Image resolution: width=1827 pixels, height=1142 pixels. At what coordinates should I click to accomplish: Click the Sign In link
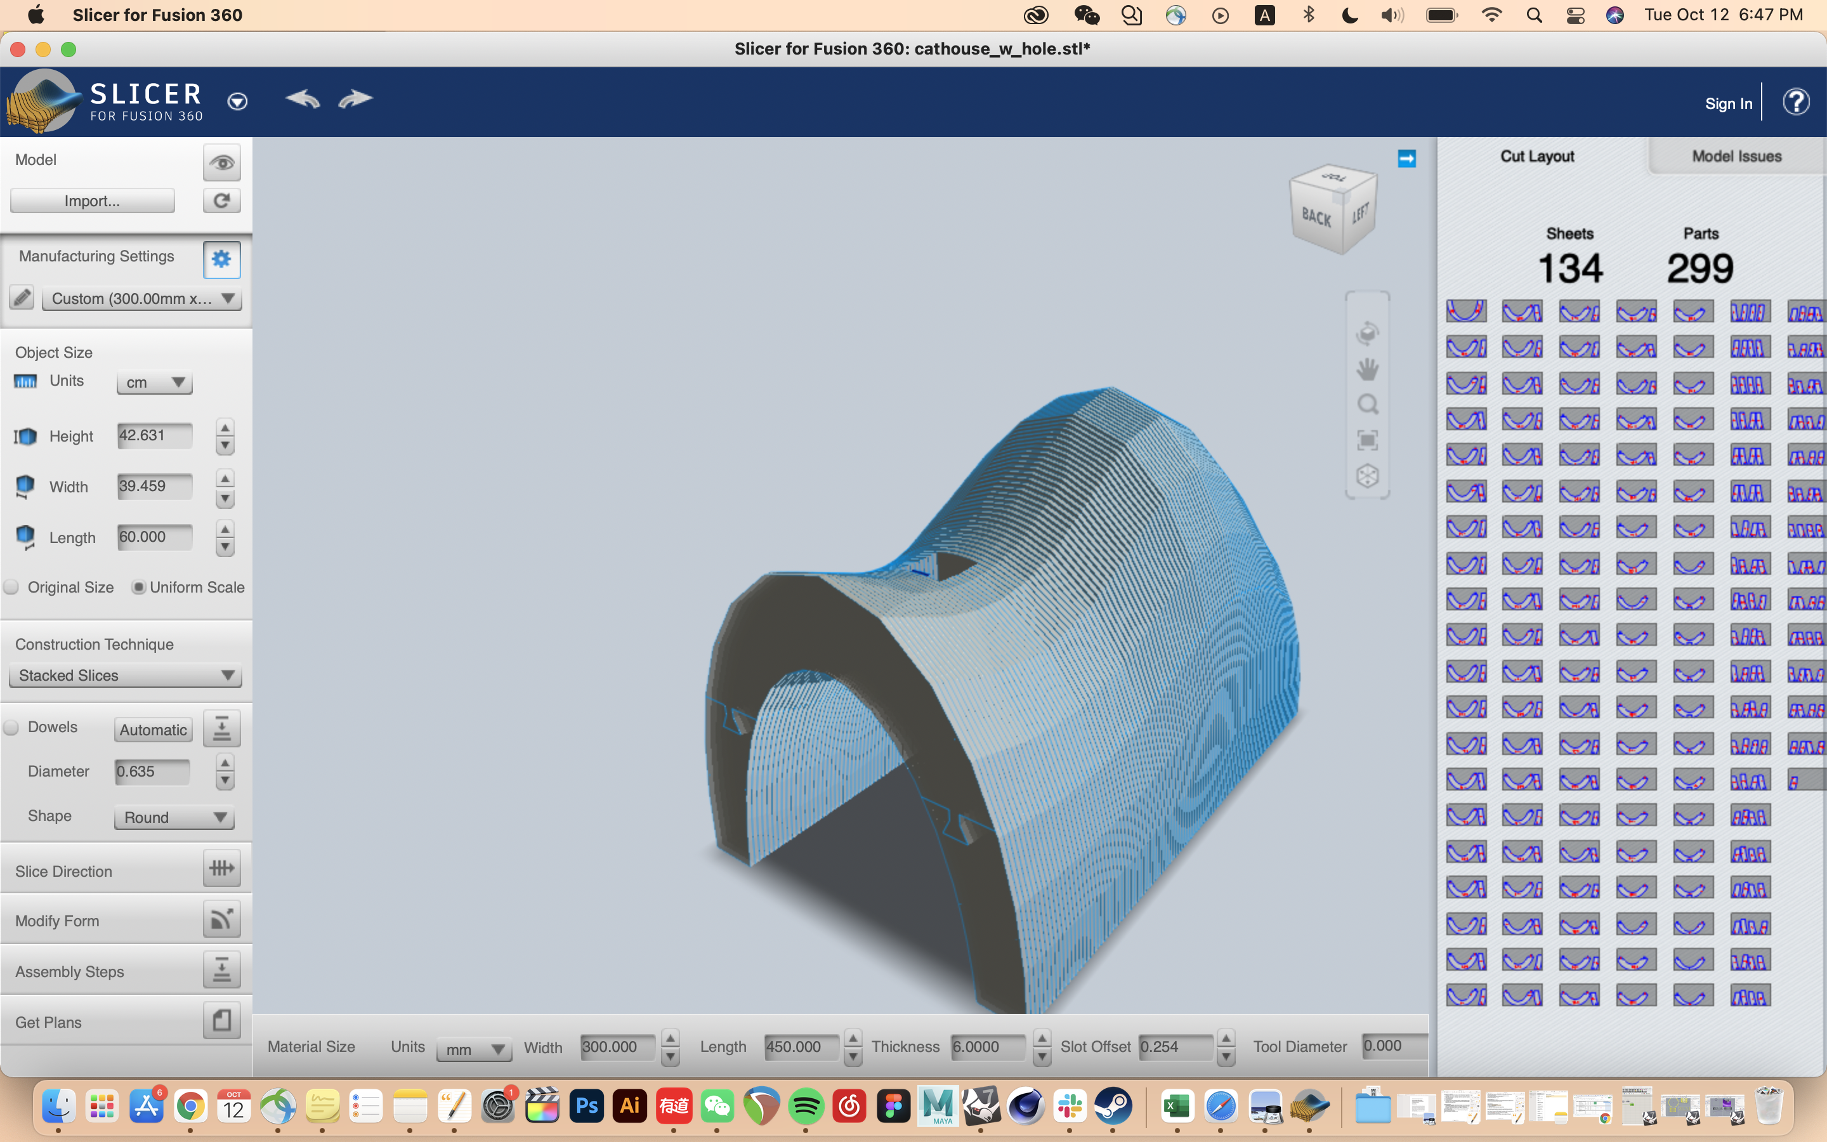coord(1728,103)
